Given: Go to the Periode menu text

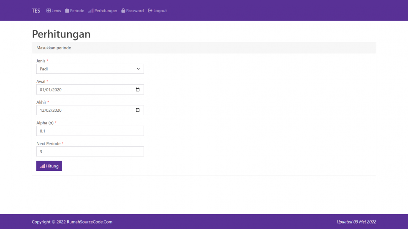Looking at the screenshot, I should pyautogui.click(x=77, y=11).
